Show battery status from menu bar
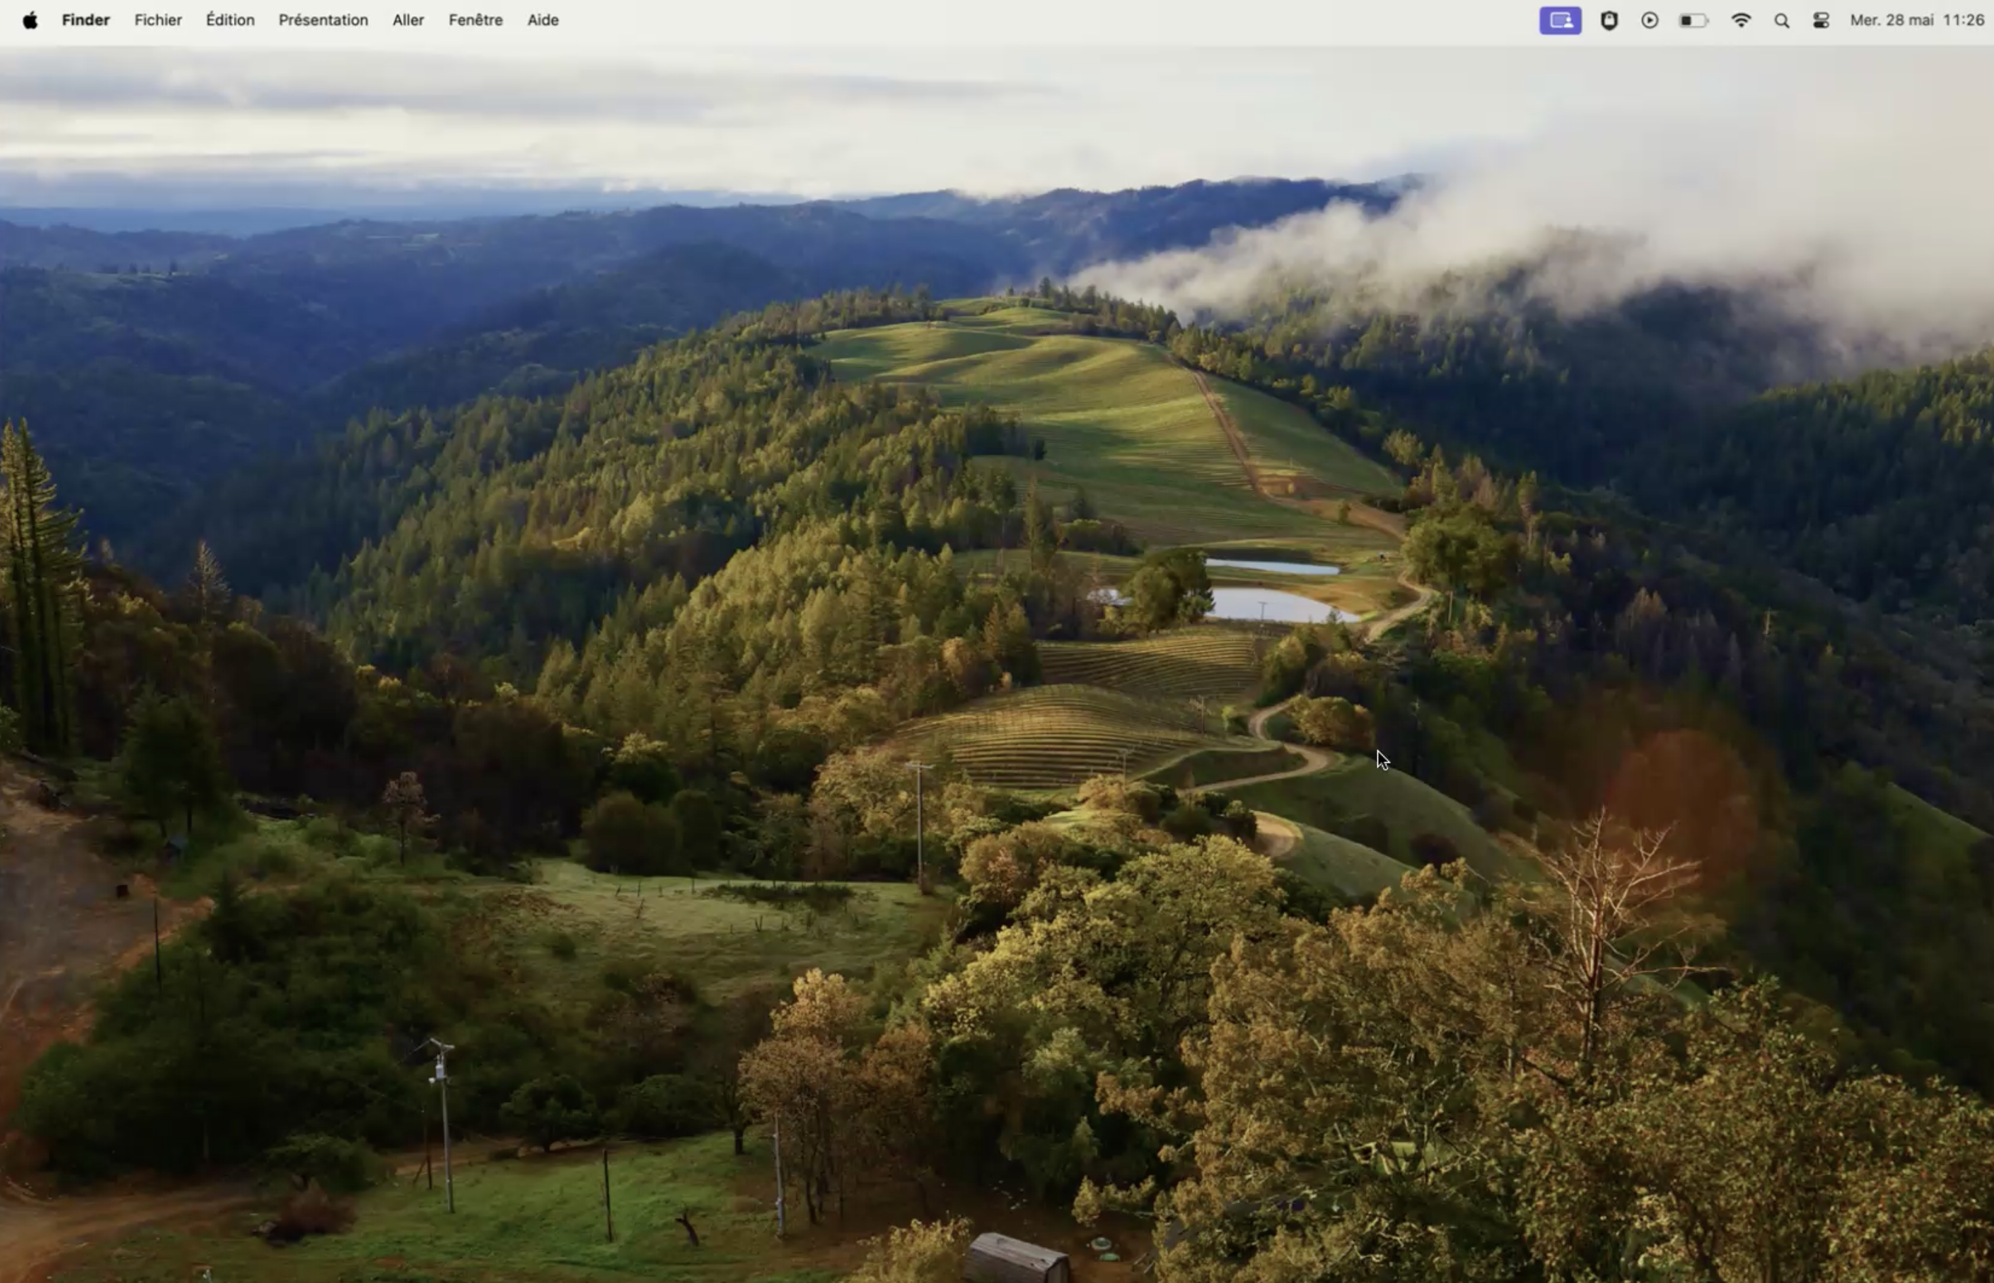Viewport: 1994px width, 1283px height. [x=1692, y=20]
